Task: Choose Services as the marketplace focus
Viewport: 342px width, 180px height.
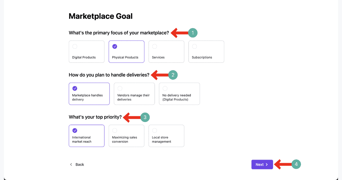Action: 166,51
